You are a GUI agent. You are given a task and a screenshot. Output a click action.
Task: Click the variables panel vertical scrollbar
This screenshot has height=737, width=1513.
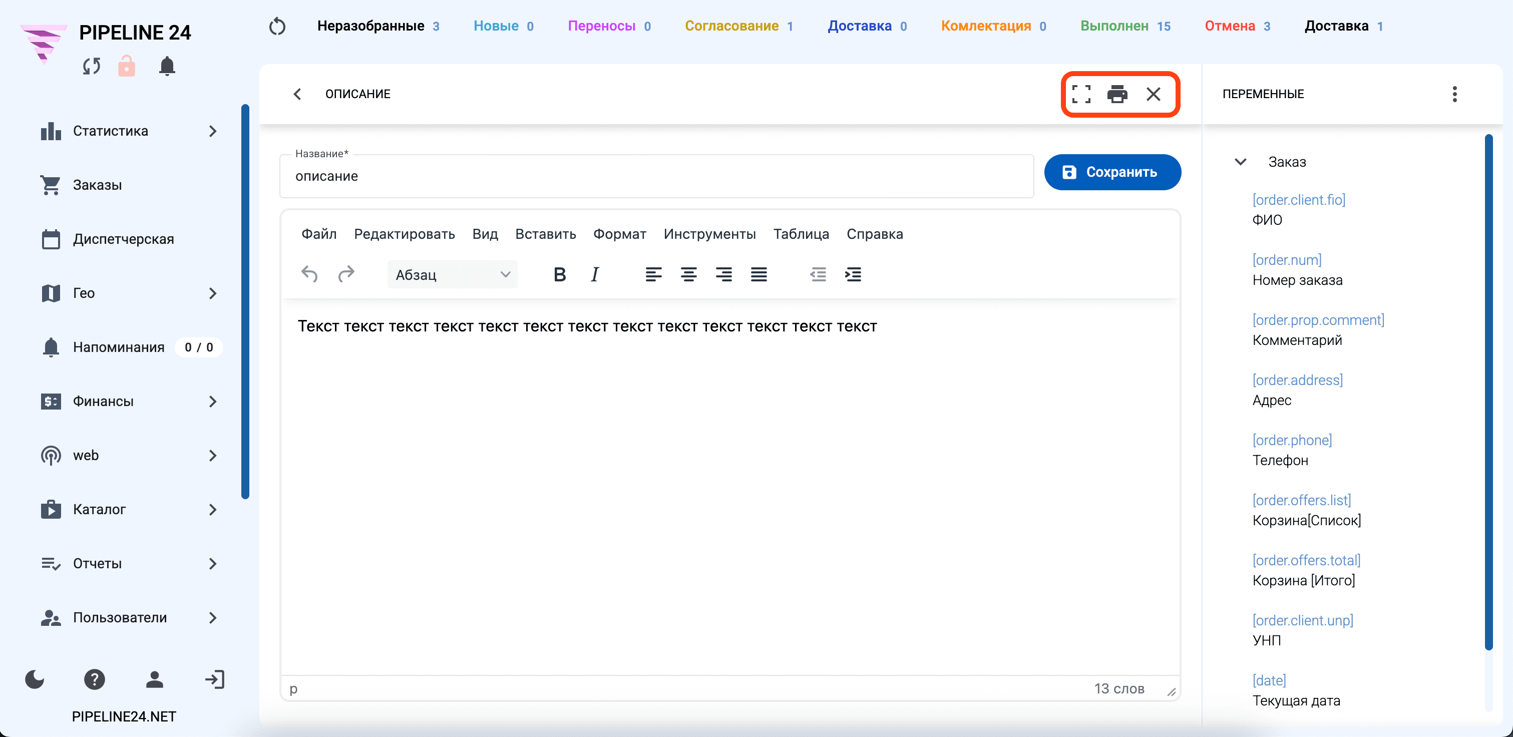pyautogui.click(x=1488, y=393)
